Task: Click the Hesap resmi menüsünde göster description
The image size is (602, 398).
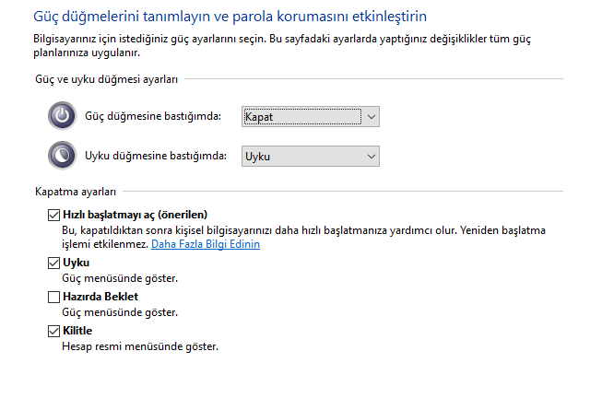Action: pos(140,347)
